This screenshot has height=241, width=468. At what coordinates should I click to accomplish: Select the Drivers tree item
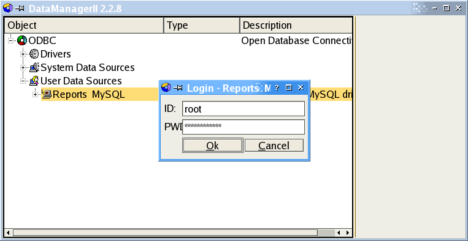[56, 54]
